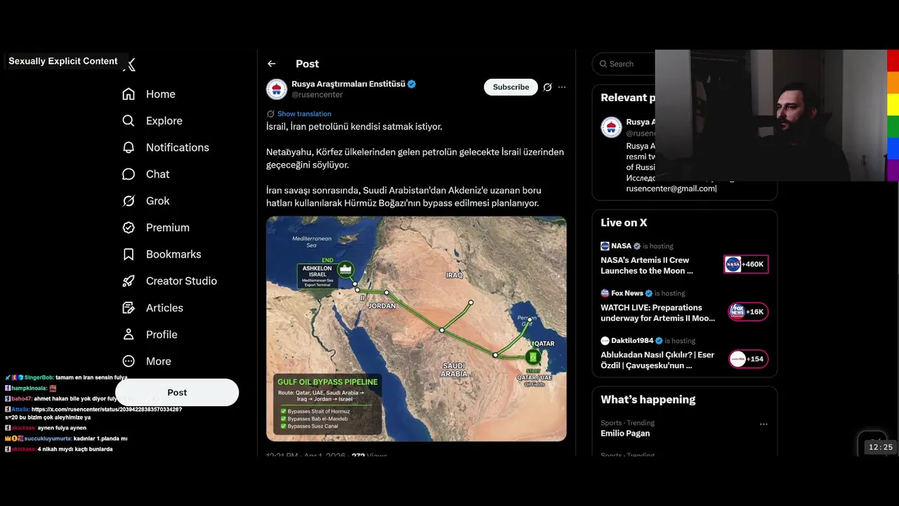
Task: Select the Profile menu label
Action: pos(162,335)
